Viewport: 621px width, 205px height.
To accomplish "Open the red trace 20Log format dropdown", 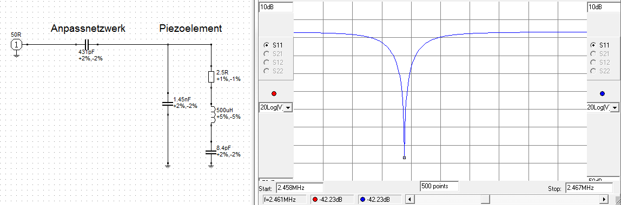I will coord(288,108).
